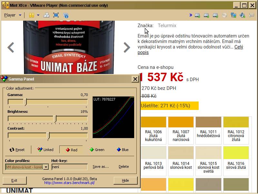This screenshot has height=194, width=258.
Task: Expand hidden devices with the double-chevron icon
Action: coord(191,15)
